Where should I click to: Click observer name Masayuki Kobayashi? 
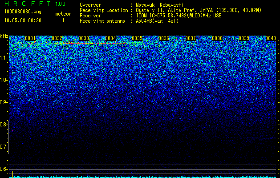(x=160, y=5)
